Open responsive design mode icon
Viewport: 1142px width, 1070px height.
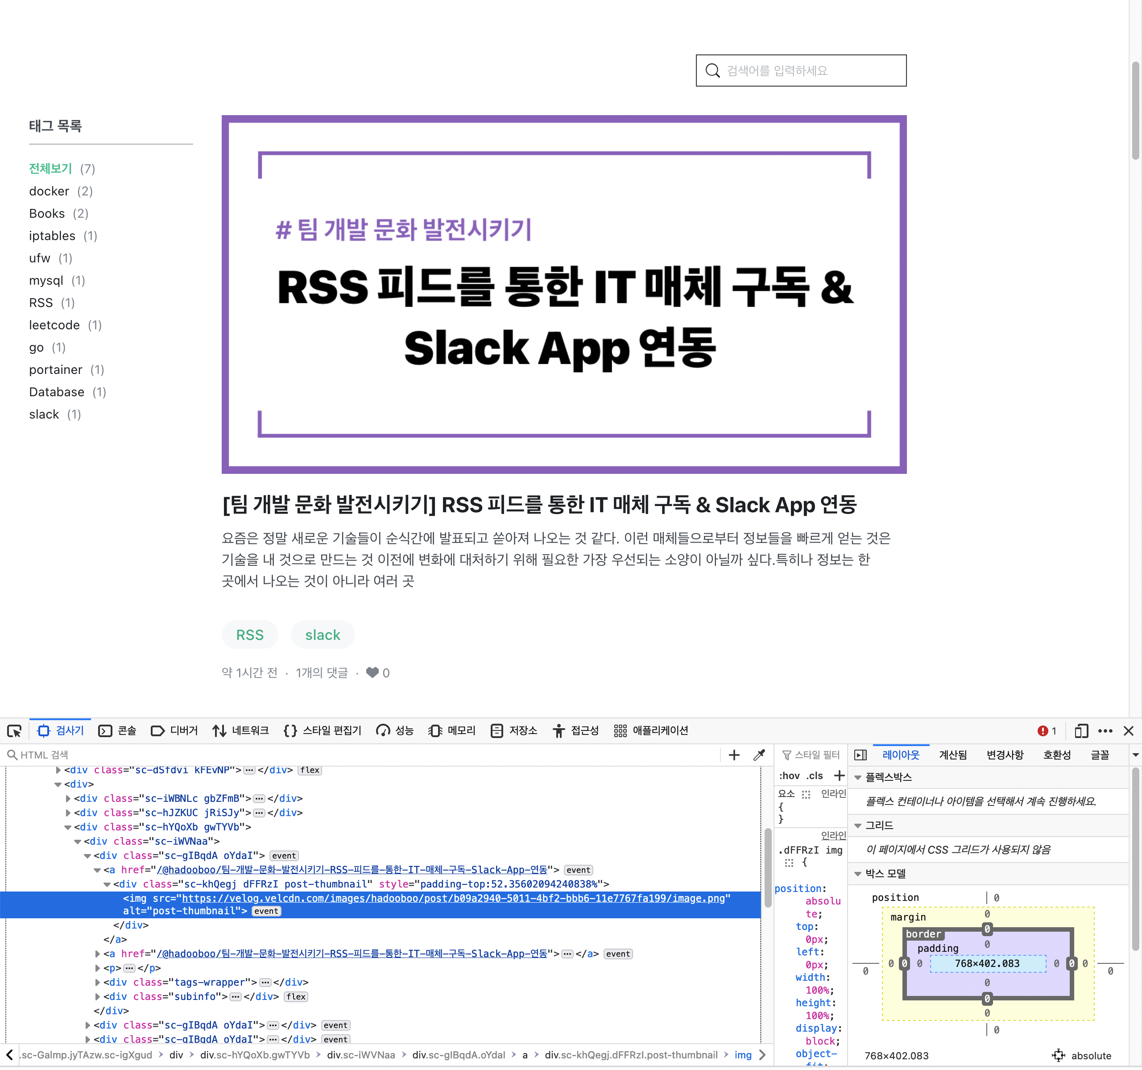click(x=1081, y=730)
